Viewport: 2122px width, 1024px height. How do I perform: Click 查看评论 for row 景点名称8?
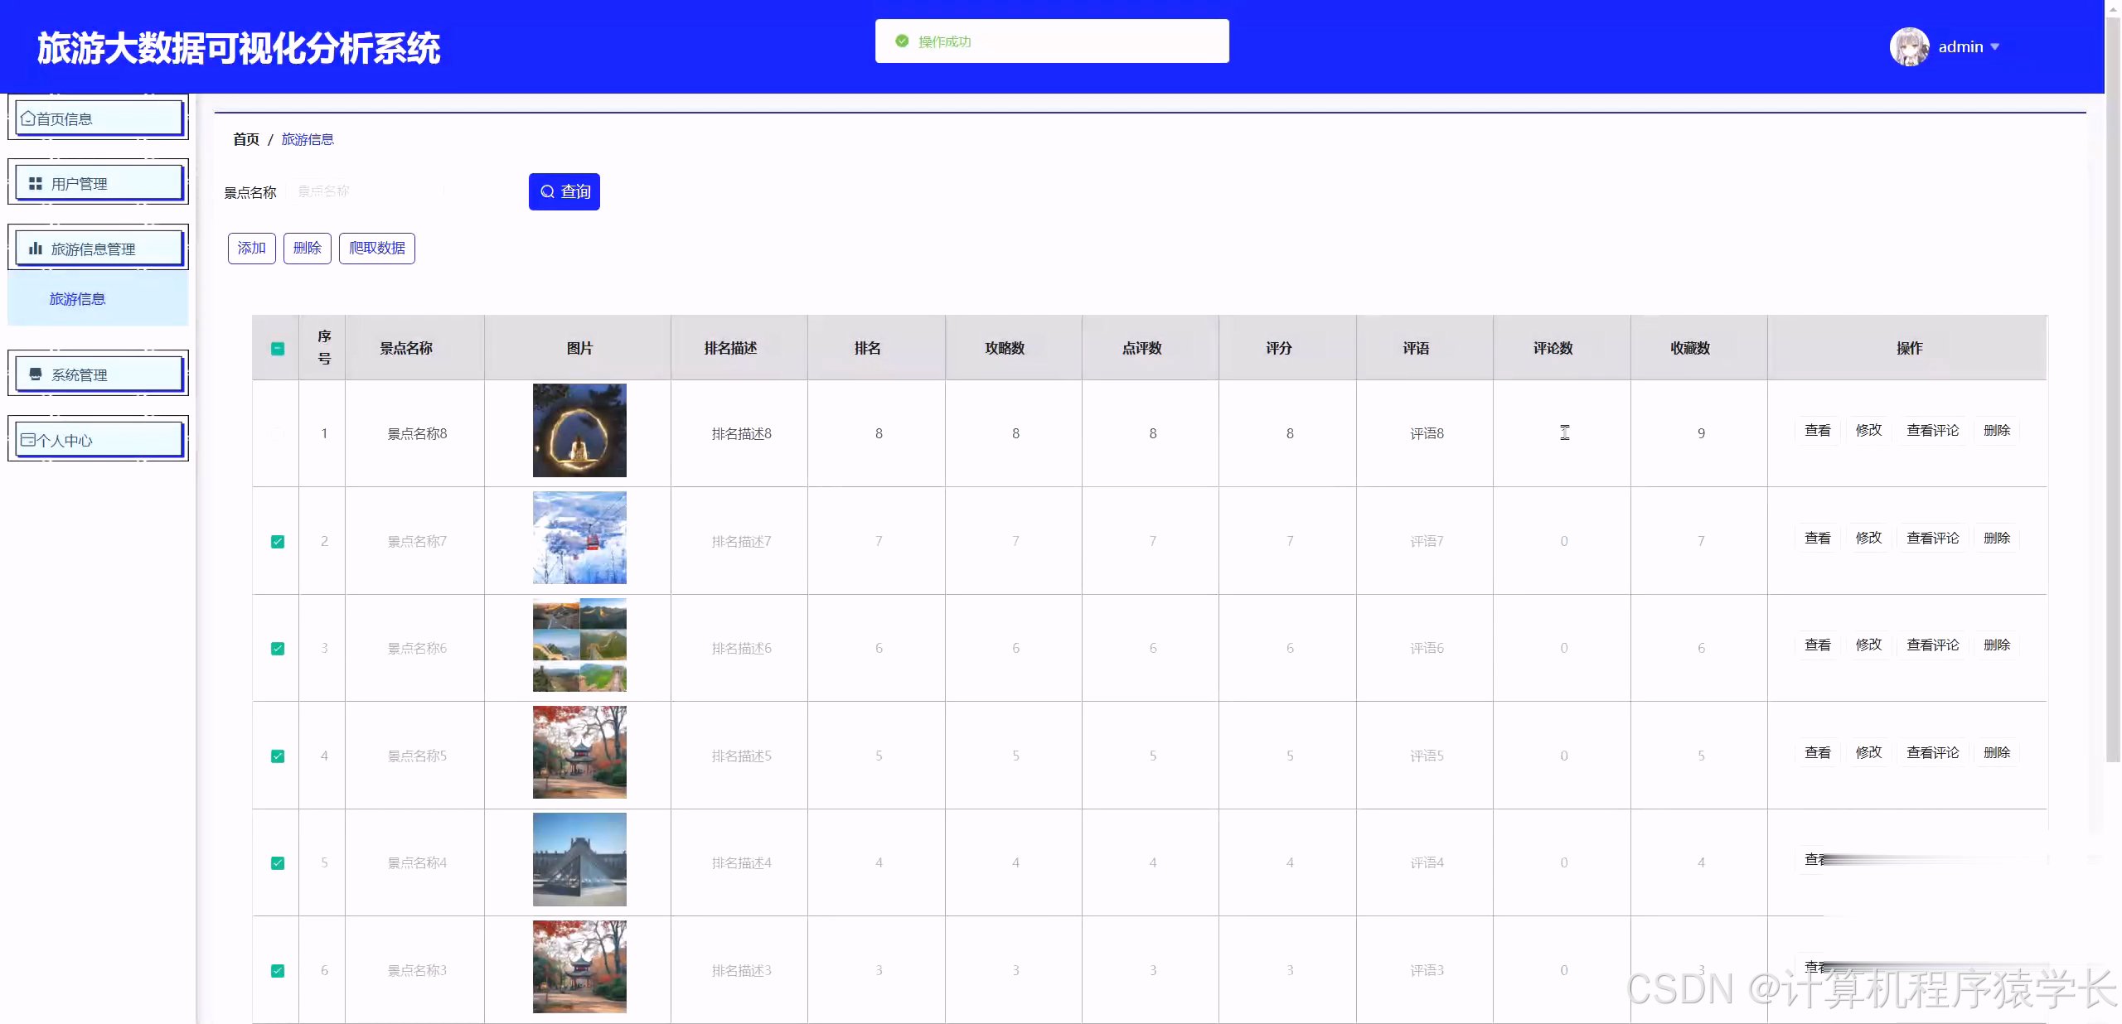tap(1932, 431)
